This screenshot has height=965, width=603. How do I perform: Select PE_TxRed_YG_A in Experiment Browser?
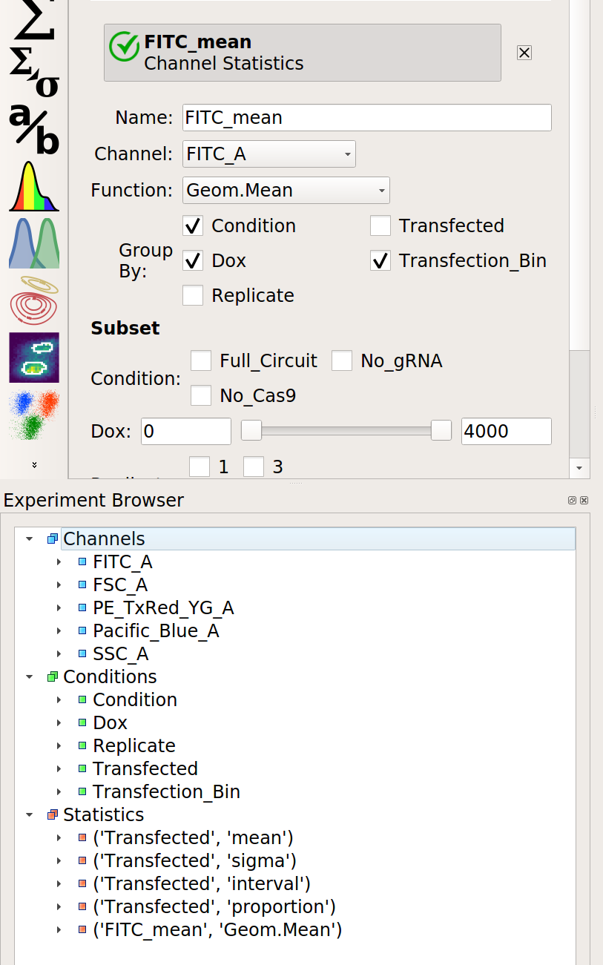[x=162, y=608]
